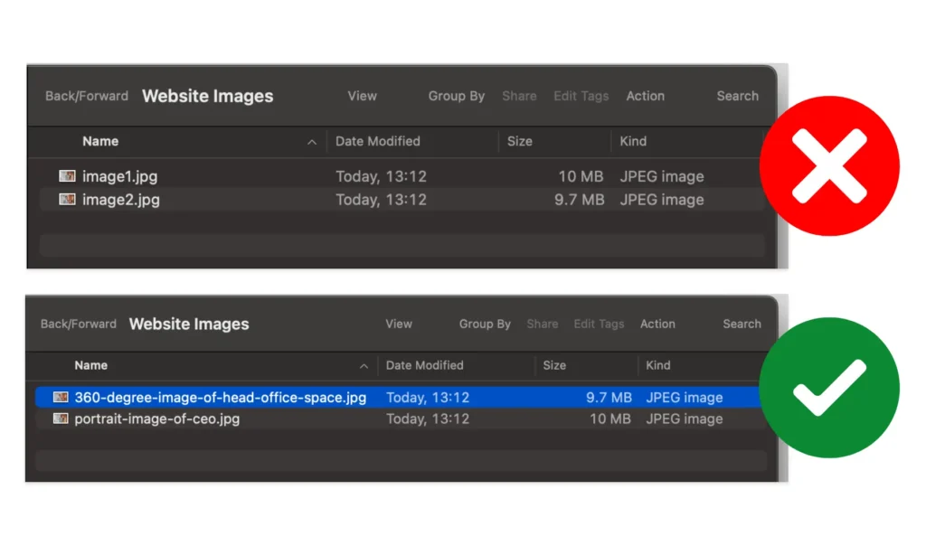Viewport: 926px width, 555px height.
Task: Click date modified of 360-degree-image file row
Action: coord(428,398)
